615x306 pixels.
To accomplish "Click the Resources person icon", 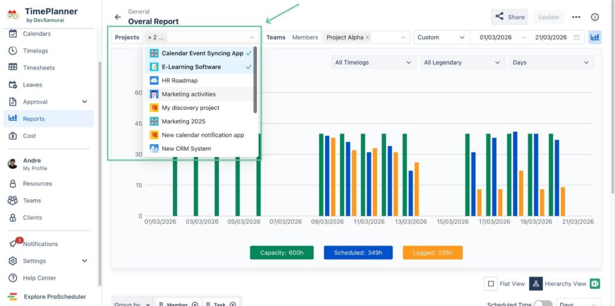I will point(13,183).
